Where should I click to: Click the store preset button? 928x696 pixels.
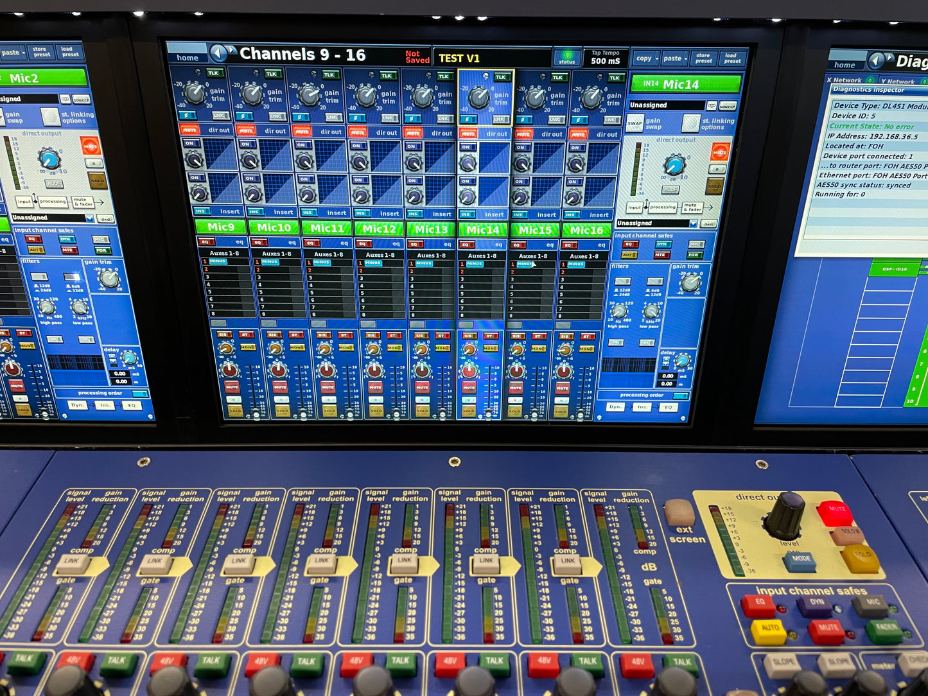tap(703, 58)
